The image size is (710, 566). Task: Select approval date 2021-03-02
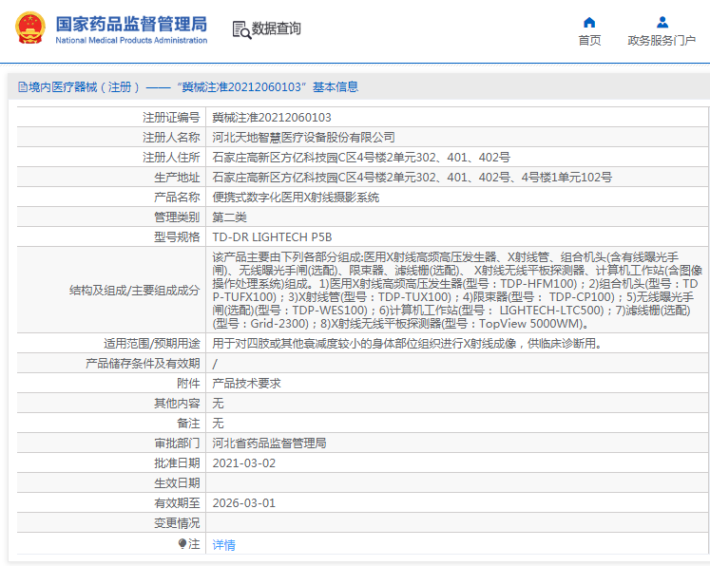(x=243, y=463)
